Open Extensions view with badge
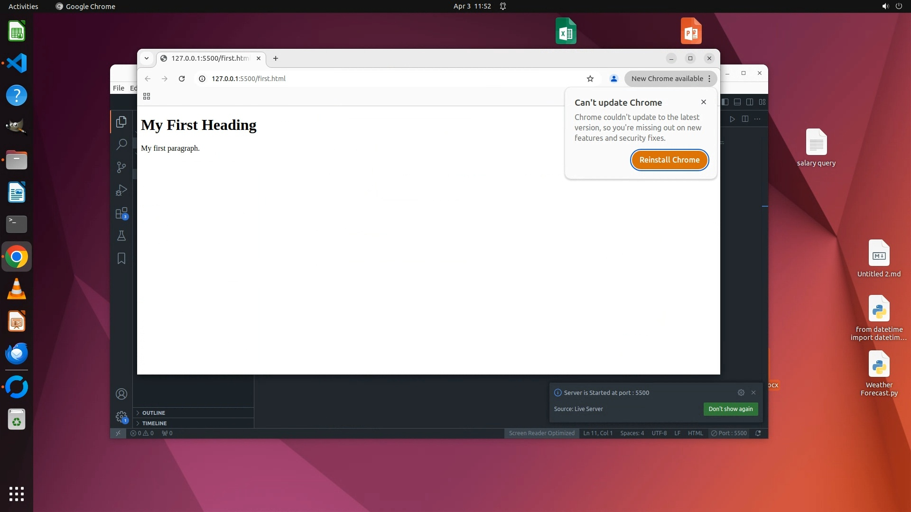The height and width of the screenshot is (512, 911). 121,213
